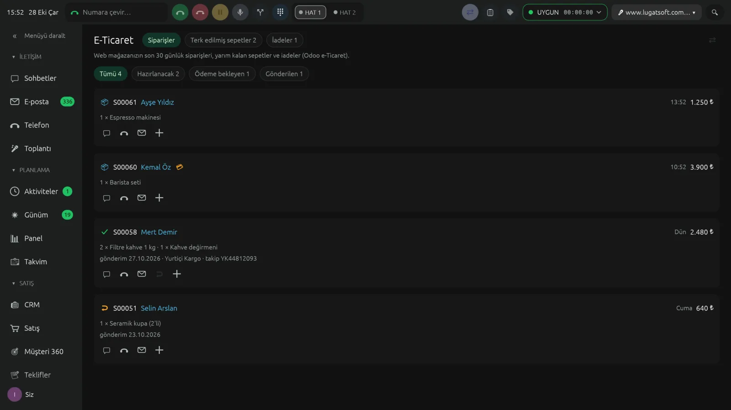Click email icon for order S00058

tap(142, 274)
